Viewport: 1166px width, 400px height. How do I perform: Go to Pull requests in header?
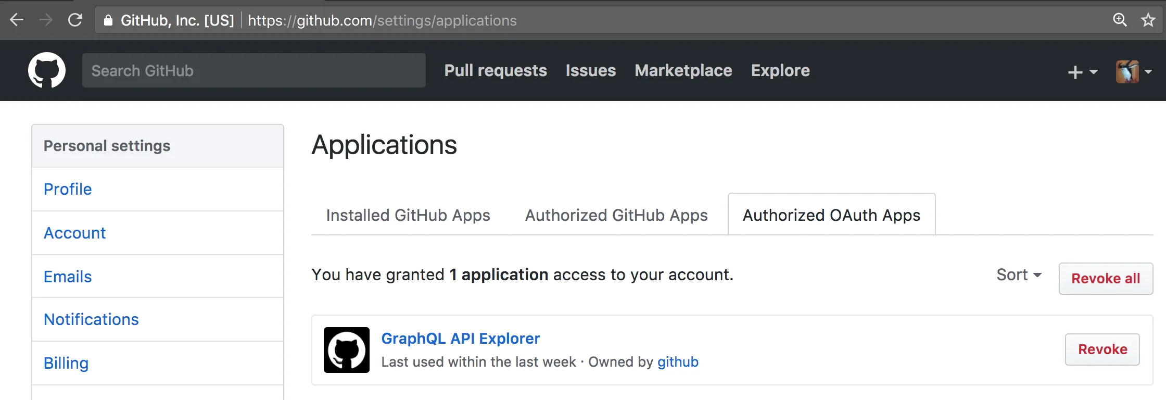[x=496, y=70]
